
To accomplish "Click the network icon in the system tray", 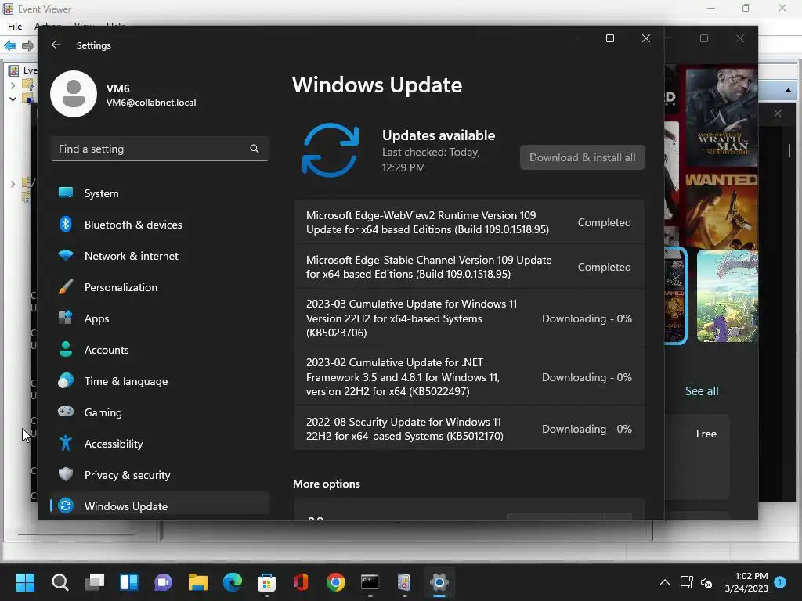I will 686,582.
